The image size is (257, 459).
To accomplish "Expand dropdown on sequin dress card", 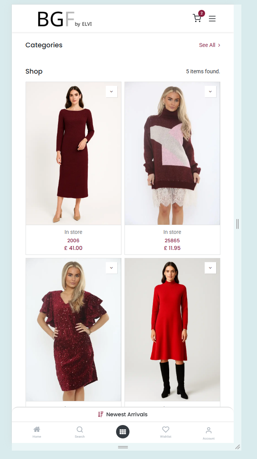I will click(x=112, y=268).
